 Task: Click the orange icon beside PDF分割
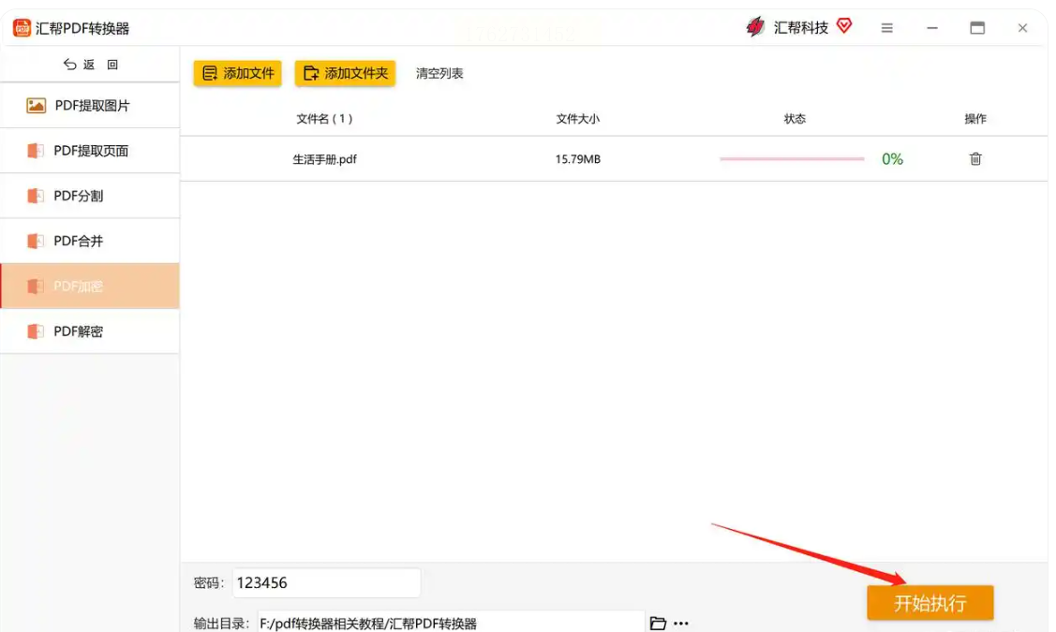pyautogui.click(x=35, y=196)
